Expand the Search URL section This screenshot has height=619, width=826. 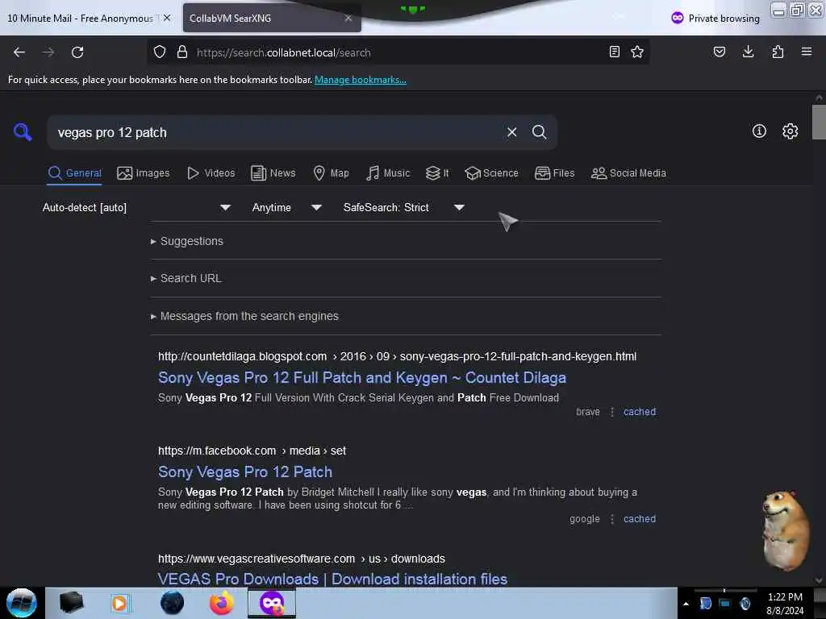(186, 278)
